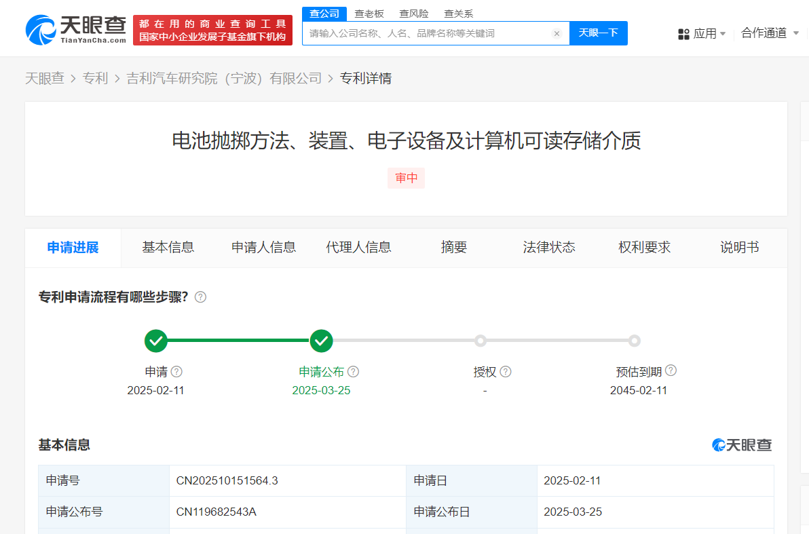Click the 专利 breadcrumb link

click(x=95, y=79)
